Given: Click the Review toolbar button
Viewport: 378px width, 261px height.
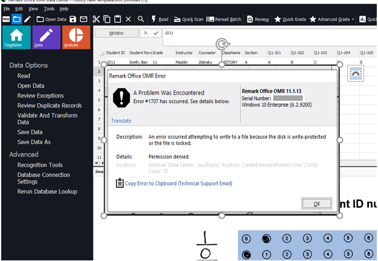Looking at the screenshot, I should click(258, 19).
